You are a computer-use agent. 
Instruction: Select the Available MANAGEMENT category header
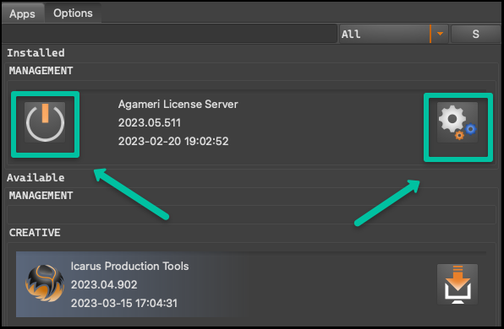click(41, 195)
